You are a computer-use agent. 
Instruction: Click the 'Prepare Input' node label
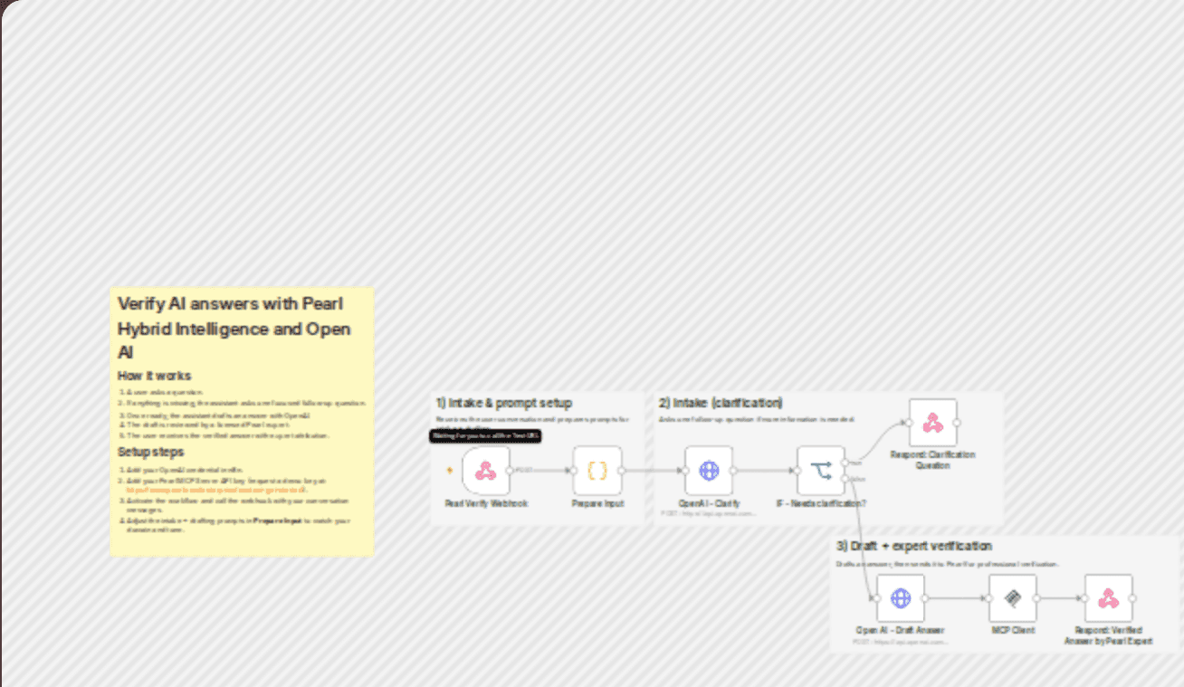point(597,503)
